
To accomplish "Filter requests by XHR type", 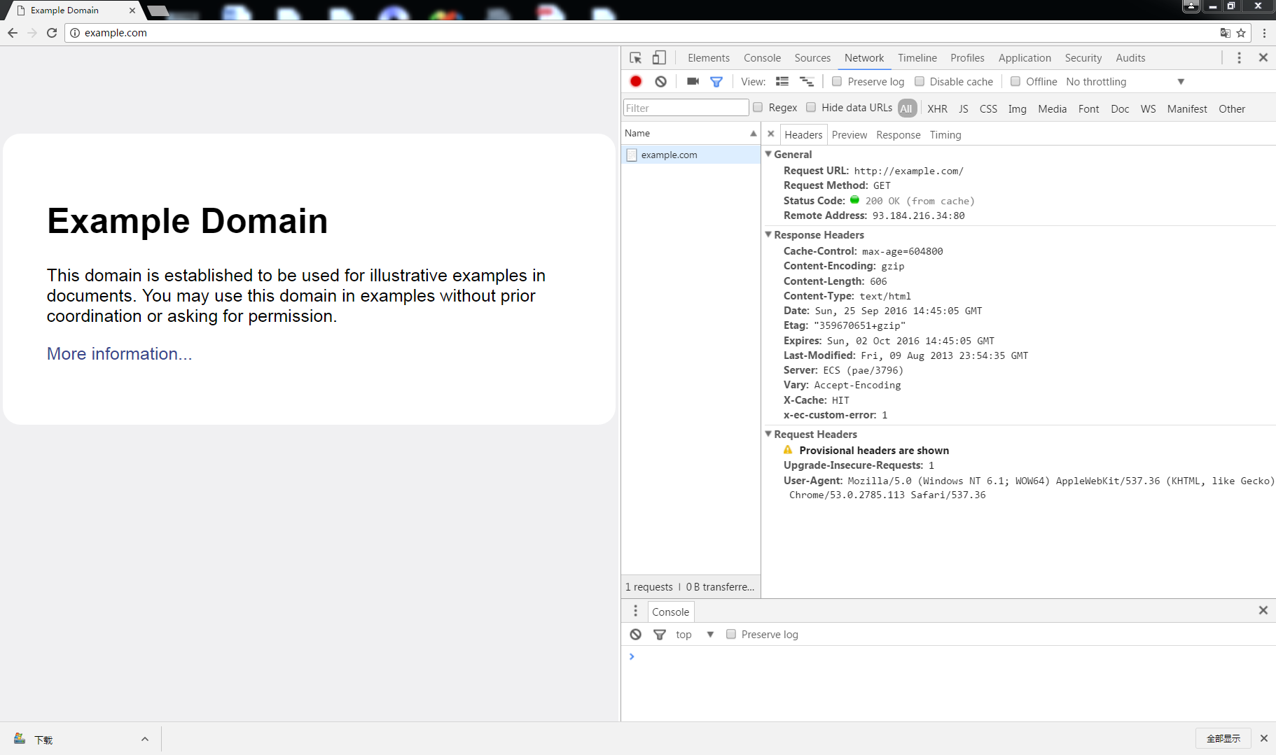I will click(x=937, y=108).
